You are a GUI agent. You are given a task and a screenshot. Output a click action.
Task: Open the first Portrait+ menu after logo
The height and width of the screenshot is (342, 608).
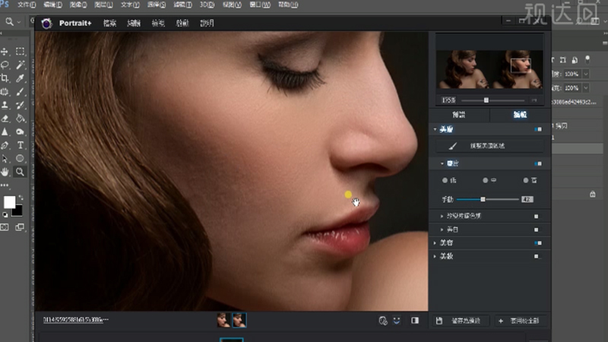pos(109,24)
